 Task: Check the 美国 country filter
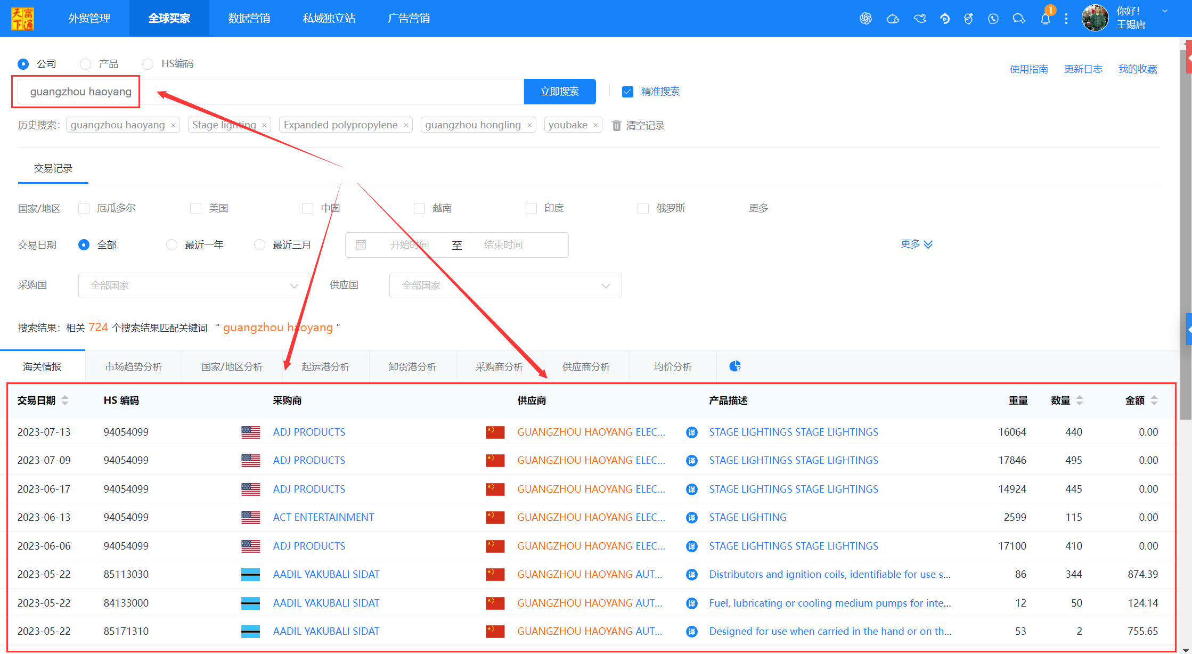[195, 208]
